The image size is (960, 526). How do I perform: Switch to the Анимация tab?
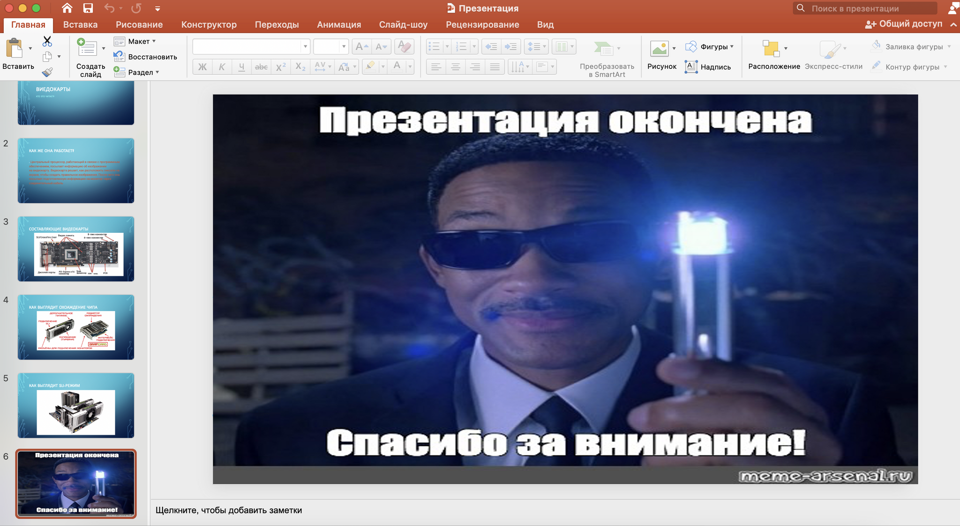(x=338, y=24)
